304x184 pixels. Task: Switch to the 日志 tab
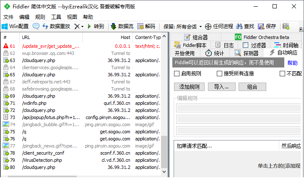point(225,45)
